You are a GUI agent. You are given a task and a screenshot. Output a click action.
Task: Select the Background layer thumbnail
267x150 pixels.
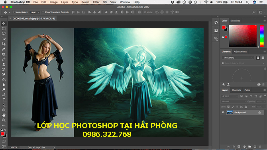point(230,112)
